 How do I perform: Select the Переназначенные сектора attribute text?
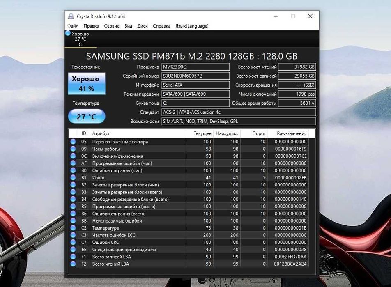click(120, 142)
